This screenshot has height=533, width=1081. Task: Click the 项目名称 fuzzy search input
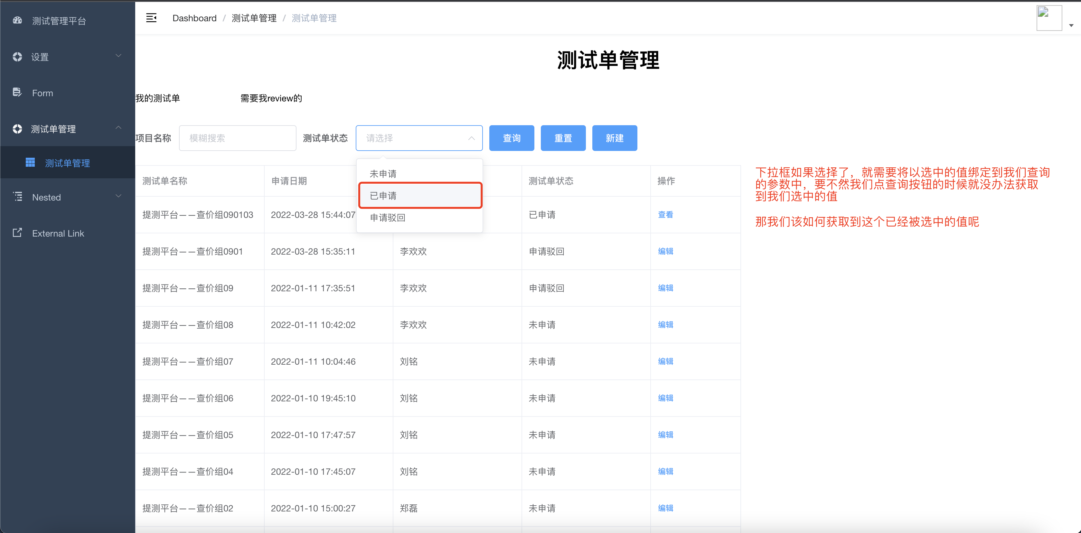[x=238, y=138]
